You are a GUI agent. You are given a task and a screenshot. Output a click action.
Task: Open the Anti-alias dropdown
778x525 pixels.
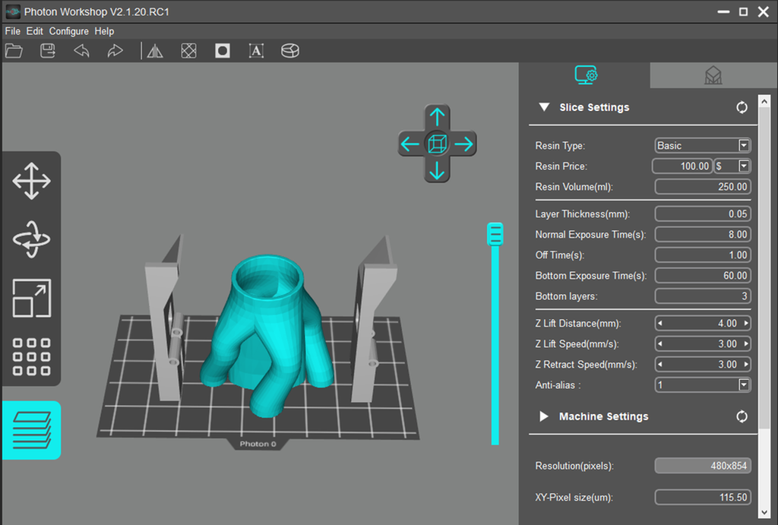[x=744, y=385]
